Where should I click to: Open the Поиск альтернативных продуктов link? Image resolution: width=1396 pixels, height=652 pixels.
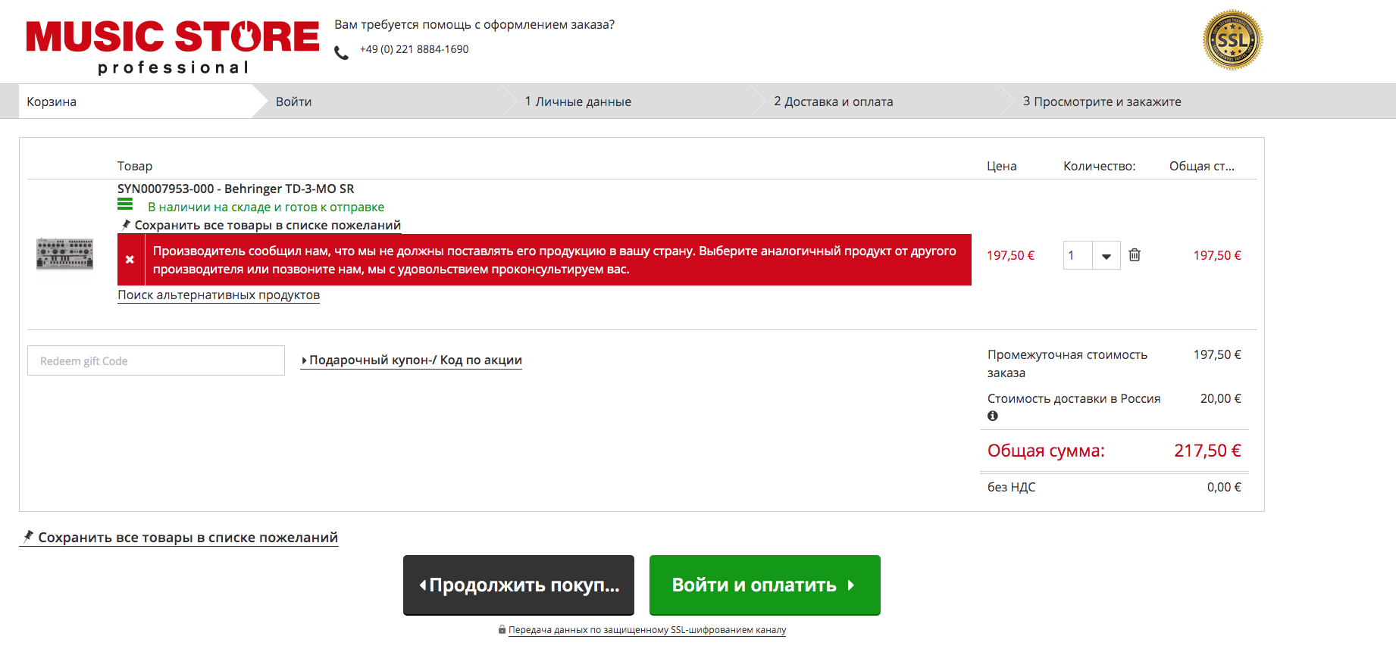pyautogui.click(x=218, y=295)
